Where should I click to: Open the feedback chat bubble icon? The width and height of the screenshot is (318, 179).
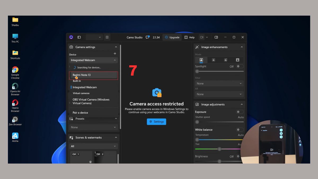(x=148, y=37)
